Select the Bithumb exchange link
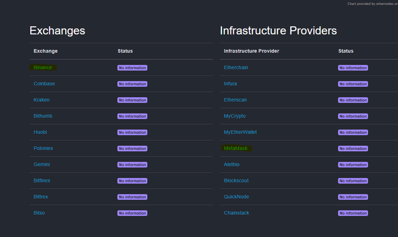The image size is (398, 237). [43, 116]
